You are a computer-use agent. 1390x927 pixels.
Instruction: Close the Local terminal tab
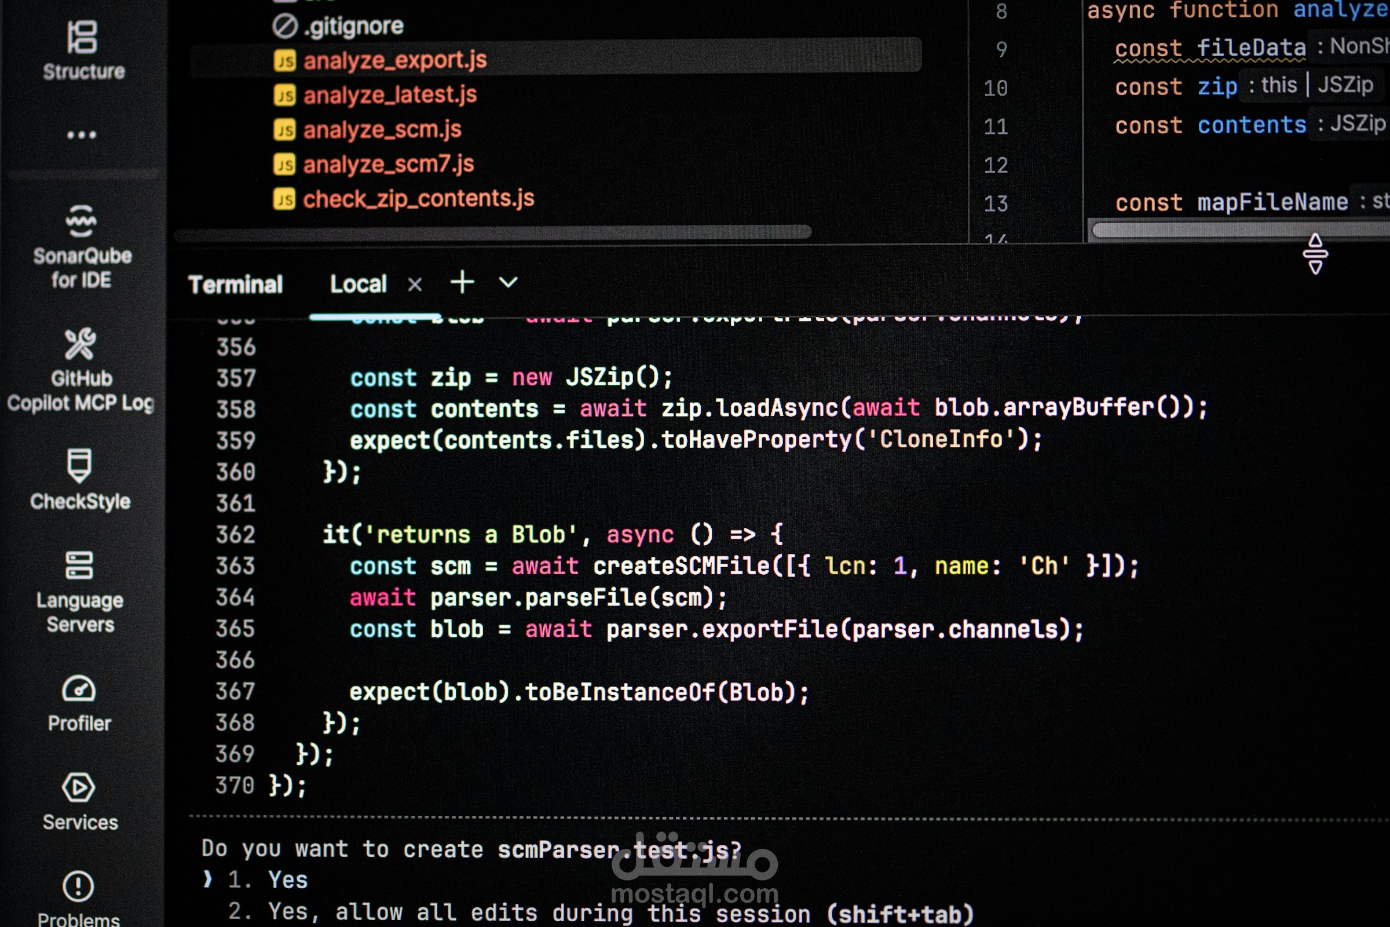tap(415, 284)
